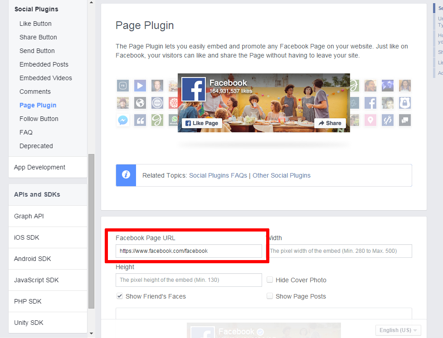This screenshot has width=443, height=338.
Task: Click the play button tile icon
Action: click(140, 86)
